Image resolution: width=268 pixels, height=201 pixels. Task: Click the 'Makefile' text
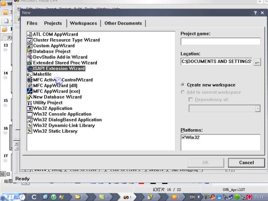click(x=42, y=74)
